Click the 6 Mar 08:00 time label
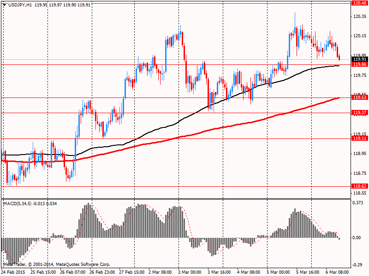This screenshot has height=276, width=369. [338, 272]
